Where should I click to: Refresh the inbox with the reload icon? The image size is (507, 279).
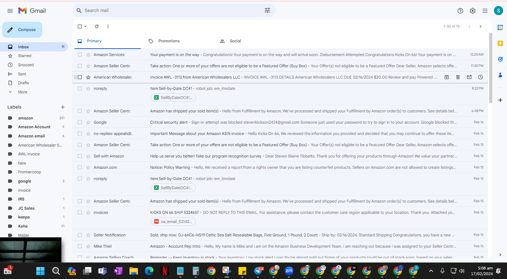click(x=97, y=26)
